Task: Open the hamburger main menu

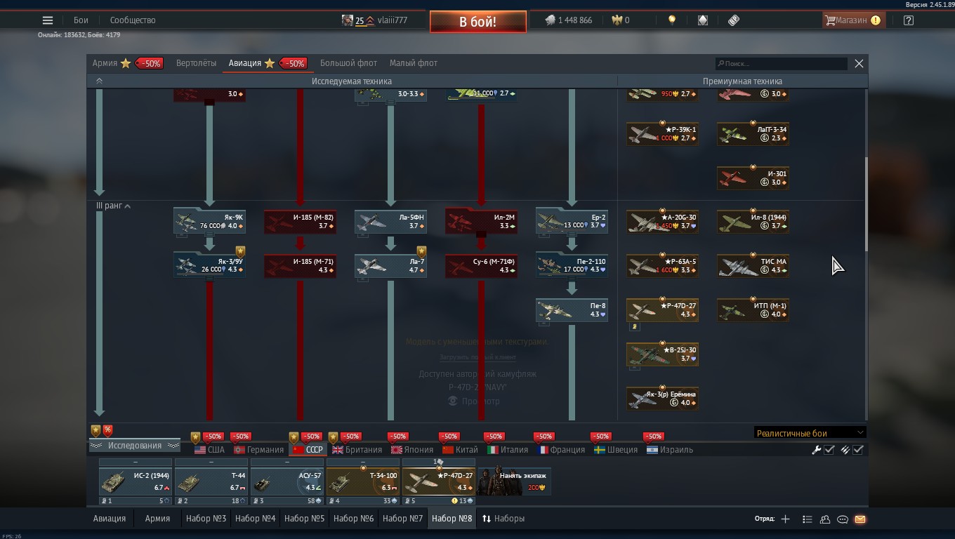Action: click(x=47, y=20)
